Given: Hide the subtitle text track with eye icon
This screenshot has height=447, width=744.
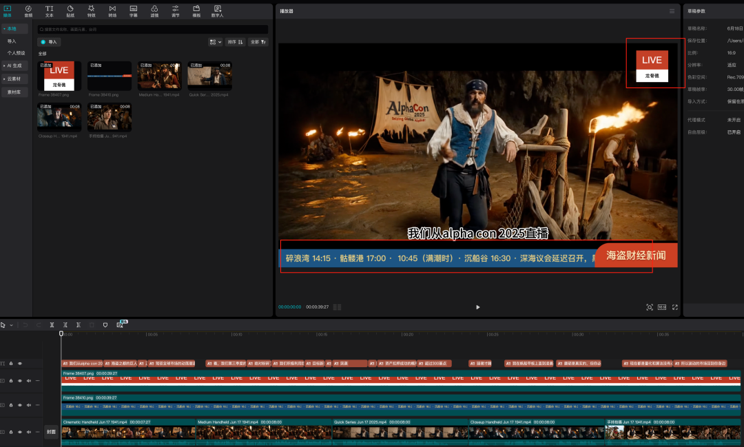Looking at the screenshot, I should pyautogui.click(x=20, y=363).
